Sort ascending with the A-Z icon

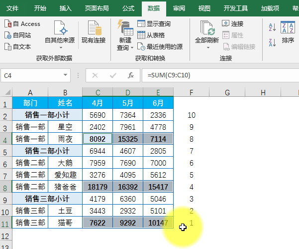click(x=272, y=27)
